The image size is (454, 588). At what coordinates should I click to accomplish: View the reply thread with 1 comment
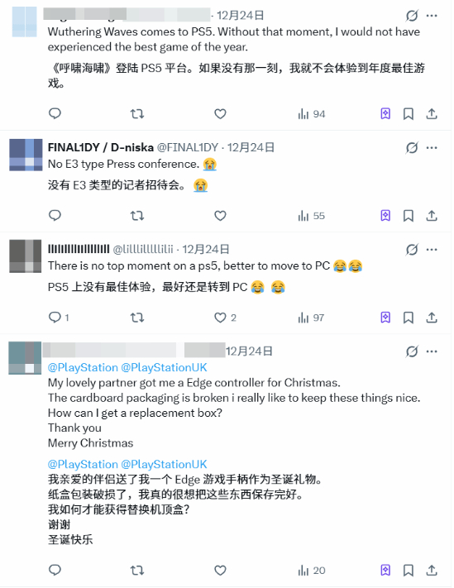pos(59,318)
